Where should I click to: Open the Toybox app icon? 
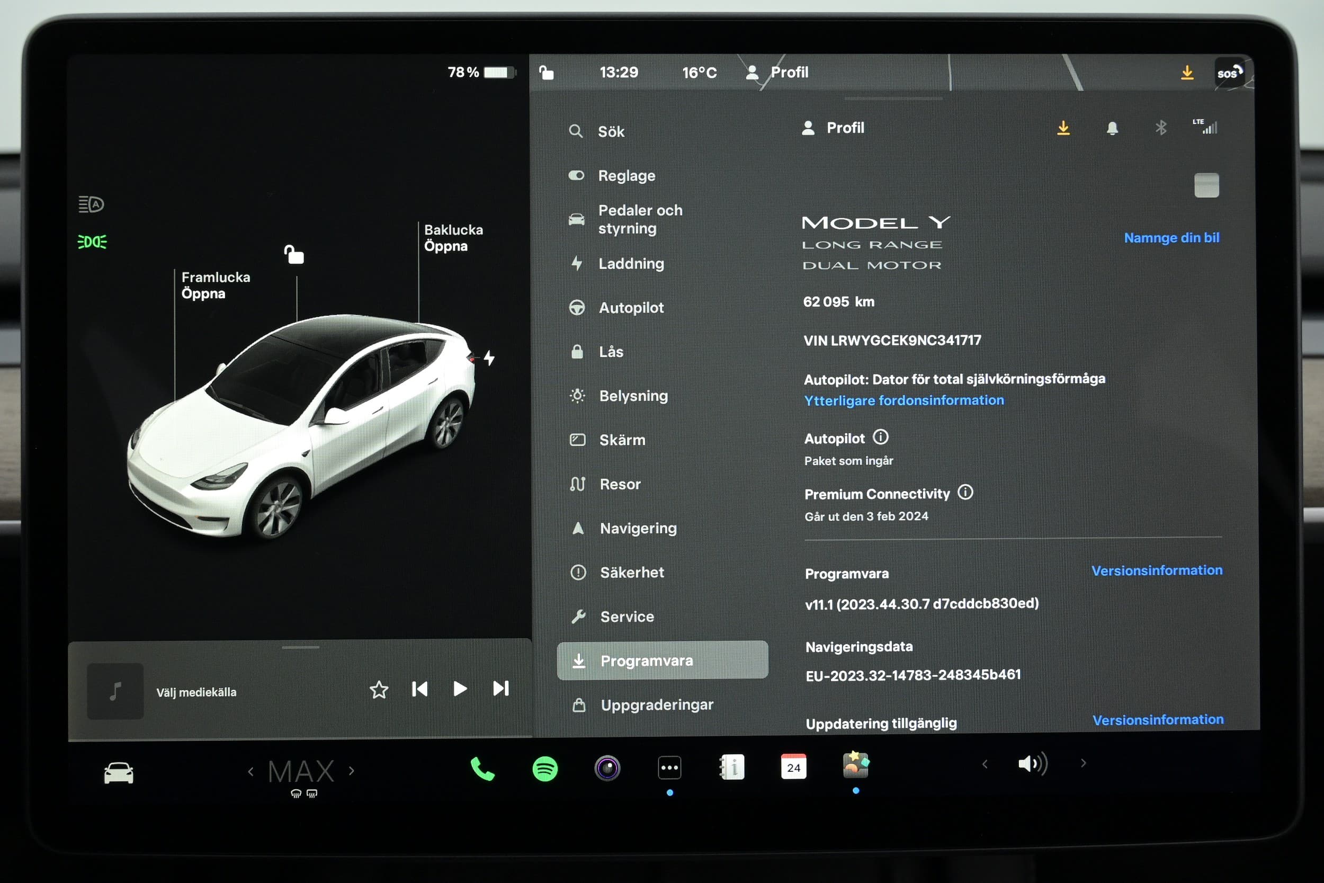[856, 765]
